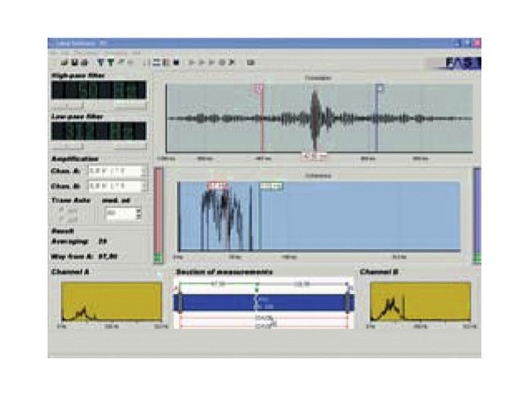Click the pipe sensor at Section of measurements left end
The image size is (529, 396).
tap(179, 302)
